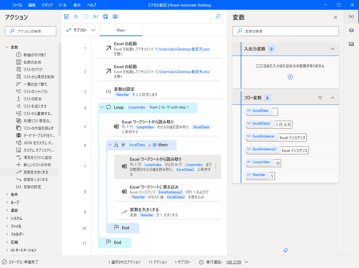Open ヘルプ menu

[x=92, y=5]
